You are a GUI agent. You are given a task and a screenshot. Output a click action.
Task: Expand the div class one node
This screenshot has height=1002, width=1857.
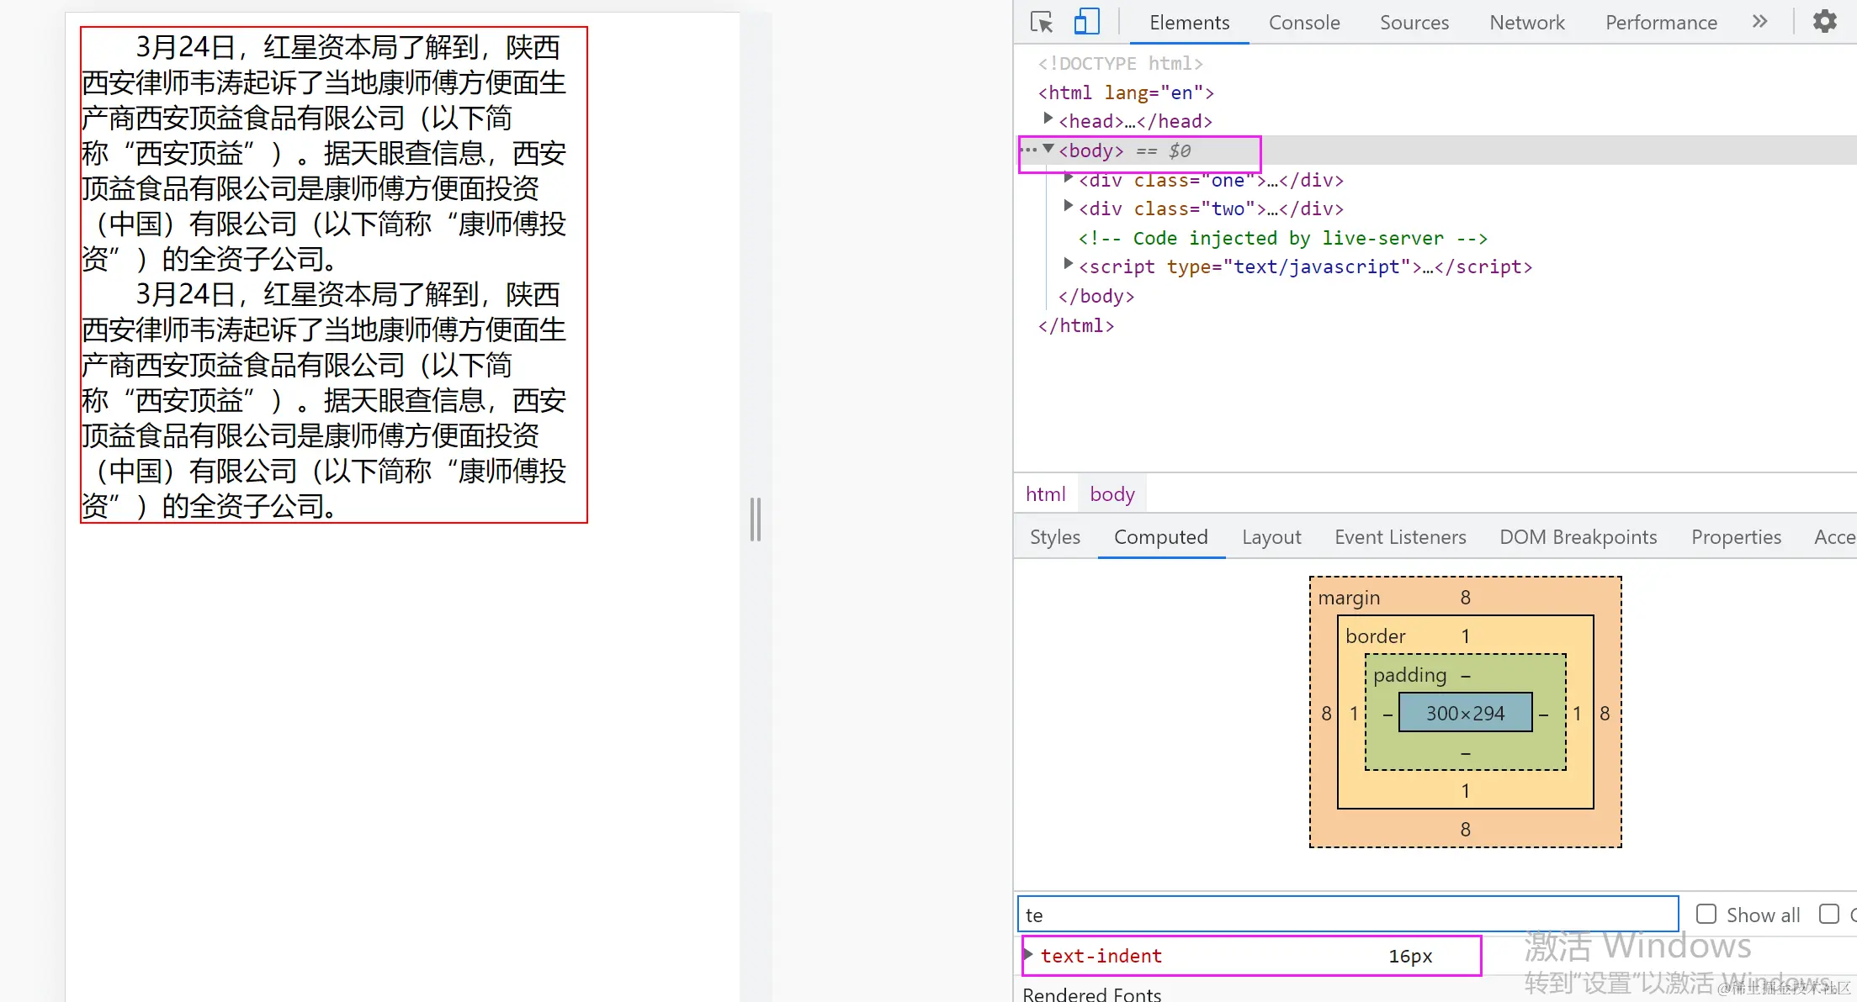point(1068,177)
